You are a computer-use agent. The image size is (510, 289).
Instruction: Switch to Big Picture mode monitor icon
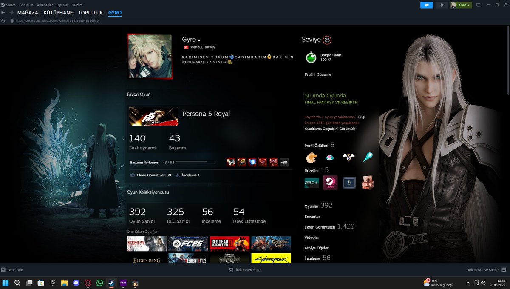pos(478,5)
